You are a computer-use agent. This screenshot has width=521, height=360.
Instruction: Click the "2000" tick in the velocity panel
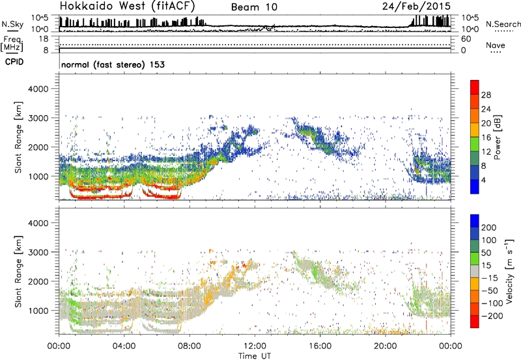[38, 281]
